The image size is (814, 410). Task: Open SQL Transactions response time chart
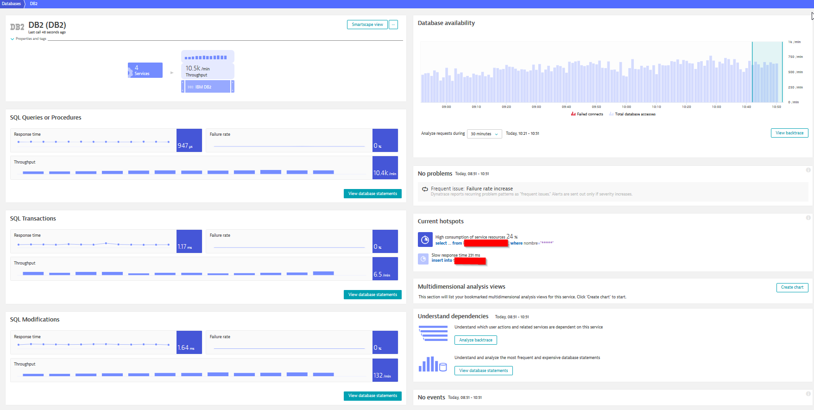(x=93, y=241)
